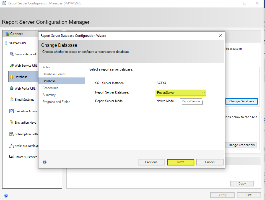Open E-mail Settings envelope icon
Screen dimensions: 265x200
click(x=12, y=100)
